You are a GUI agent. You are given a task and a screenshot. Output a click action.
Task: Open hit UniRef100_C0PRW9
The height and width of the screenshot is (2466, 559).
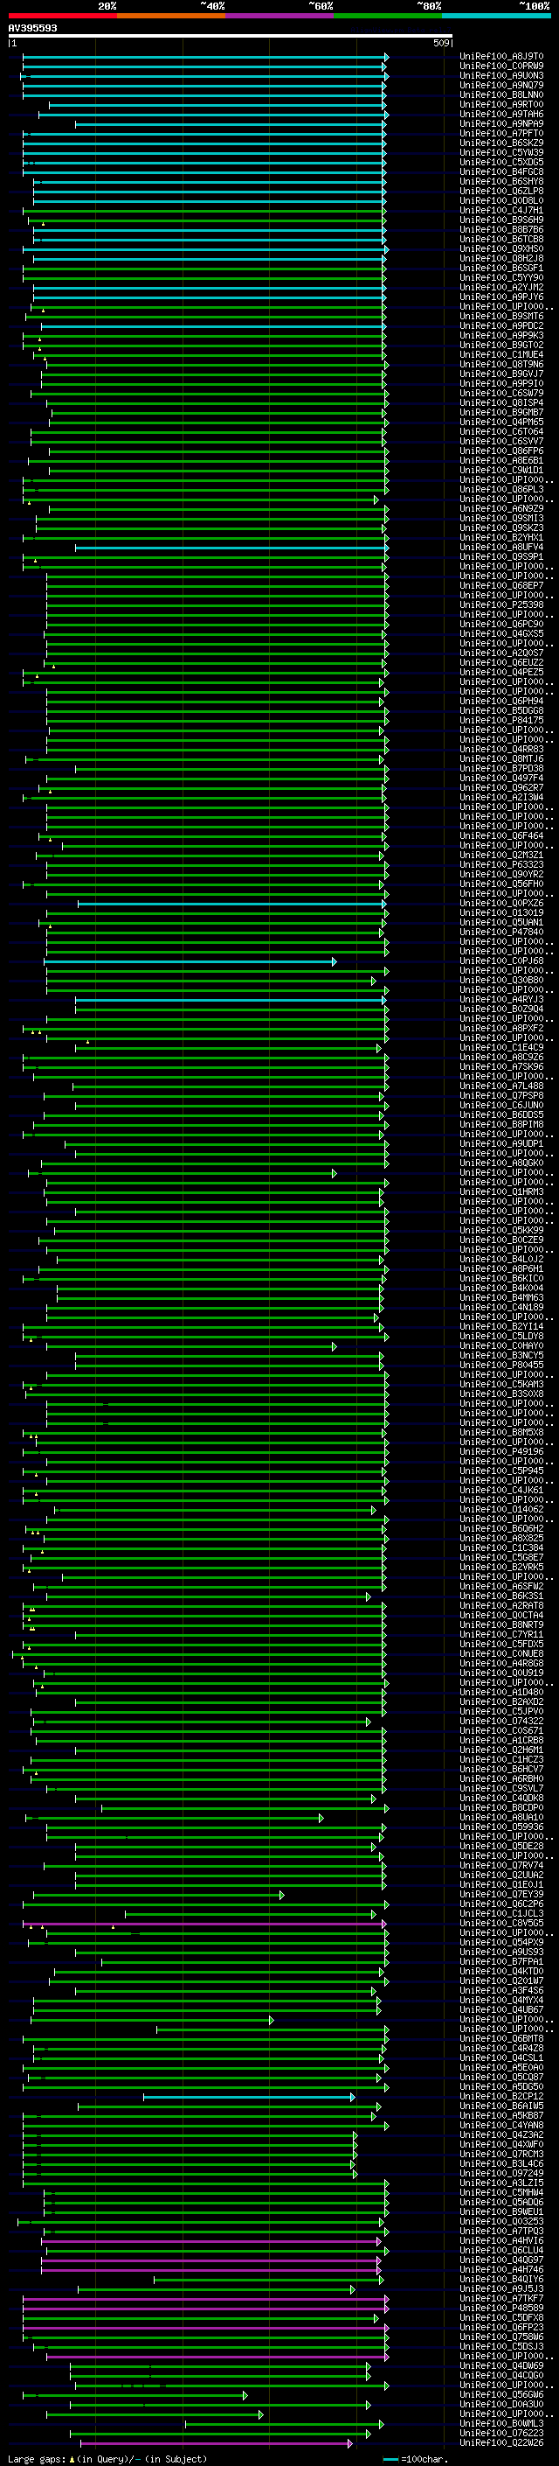500,66
